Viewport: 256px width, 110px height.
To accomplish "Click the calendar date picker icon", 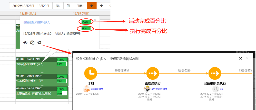I will pyautogui.click(x=68, y=6).
